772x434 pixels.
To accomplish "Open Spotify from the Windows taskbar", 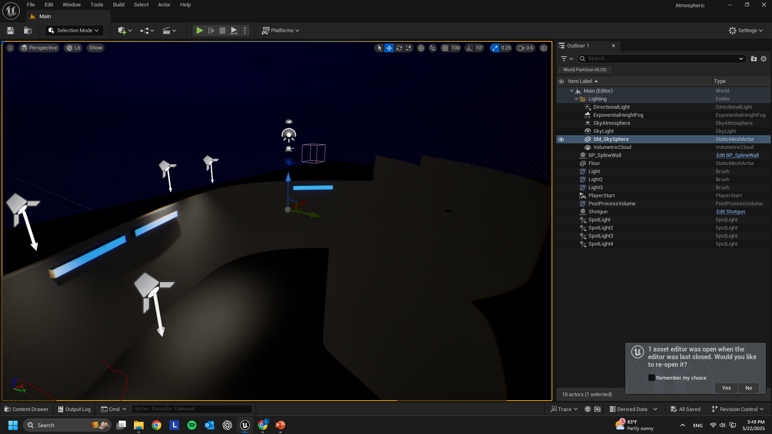I will coord(192,425).
